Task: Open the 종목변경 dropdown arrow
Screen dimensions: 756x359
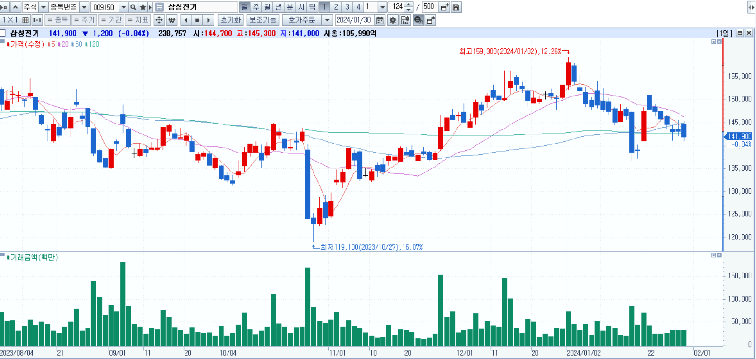Action: point(84,7)
